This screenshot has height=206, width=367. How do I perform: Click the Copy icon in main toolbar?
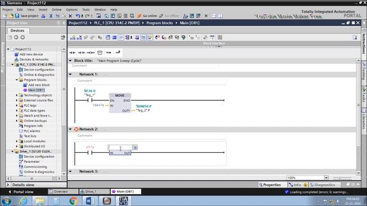57,16
